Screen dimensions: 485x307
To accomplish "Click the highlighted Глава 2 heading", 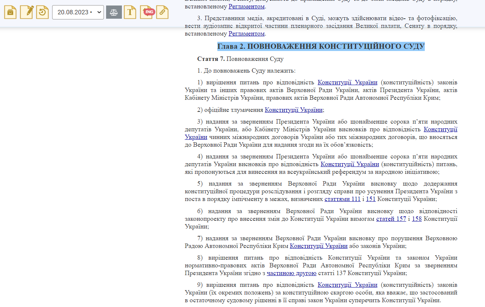I will (321, 47).
